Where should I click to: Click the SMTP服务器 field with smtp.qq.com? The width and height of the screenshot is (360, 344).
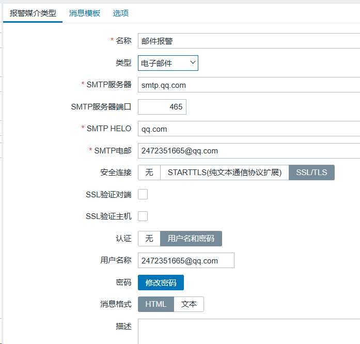248,85
